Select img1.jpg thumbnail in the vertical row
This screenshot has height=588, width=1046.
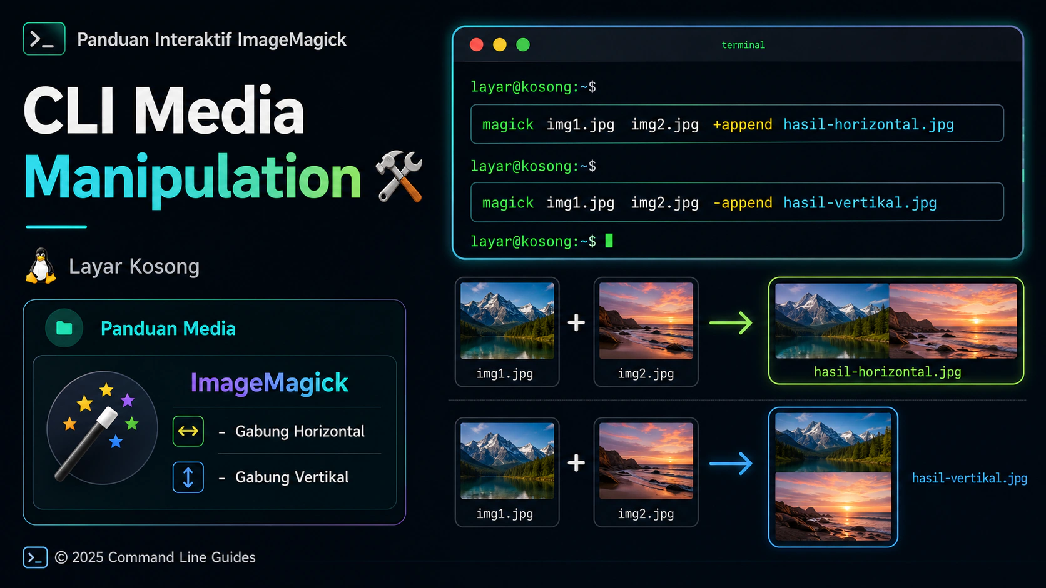coord(507,461)
